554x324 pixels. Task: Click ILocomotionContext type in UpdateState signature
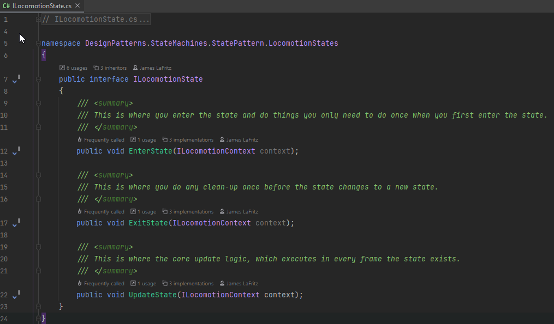coord(220,295)
